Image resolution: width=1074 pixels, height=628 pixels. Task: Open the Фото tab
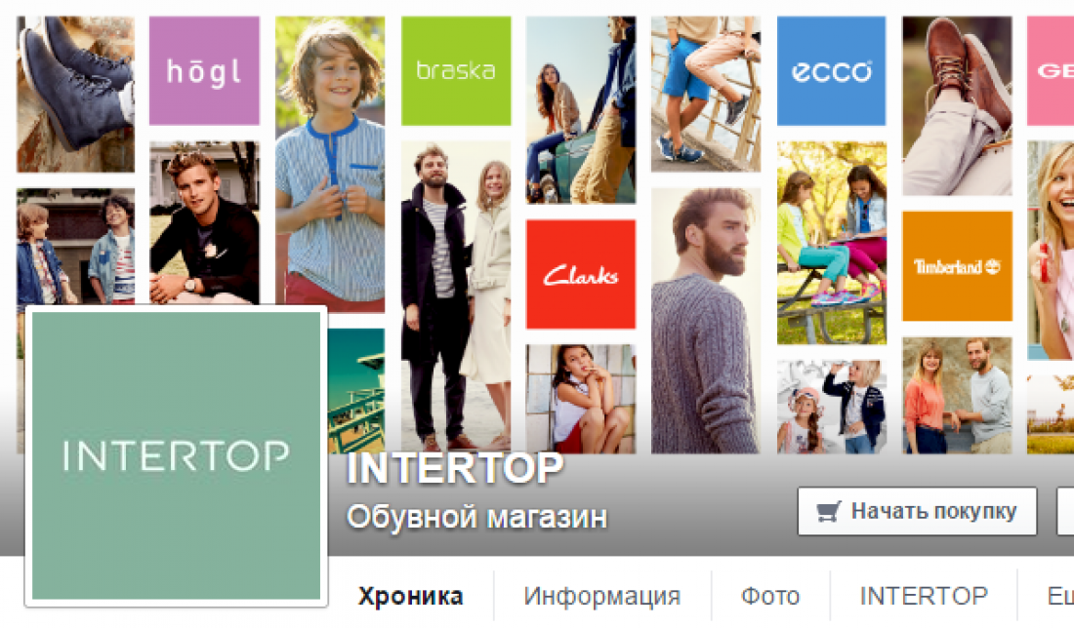click(770, 596)
